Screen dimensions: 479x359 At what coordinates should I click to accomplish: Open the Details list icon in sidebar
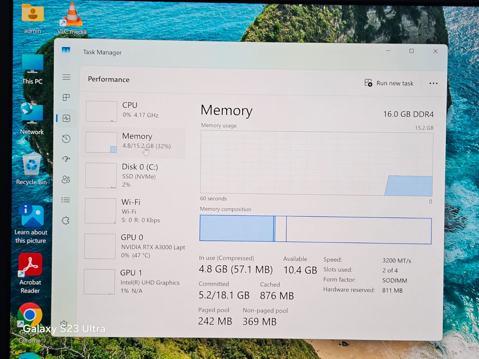tap(66, 200)
